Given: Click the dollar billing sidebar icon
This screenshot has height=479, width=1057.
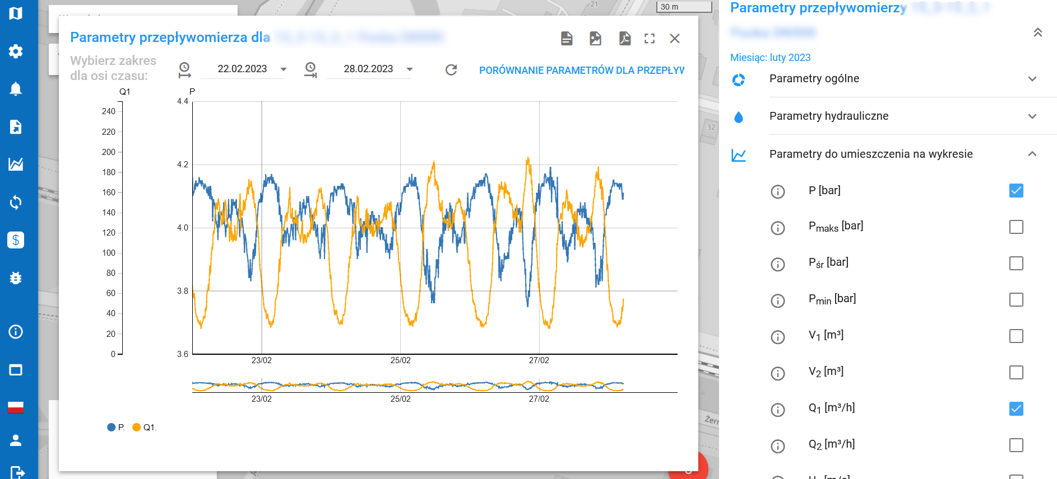Looking at the screenshot, I should (x=16, y=240).
